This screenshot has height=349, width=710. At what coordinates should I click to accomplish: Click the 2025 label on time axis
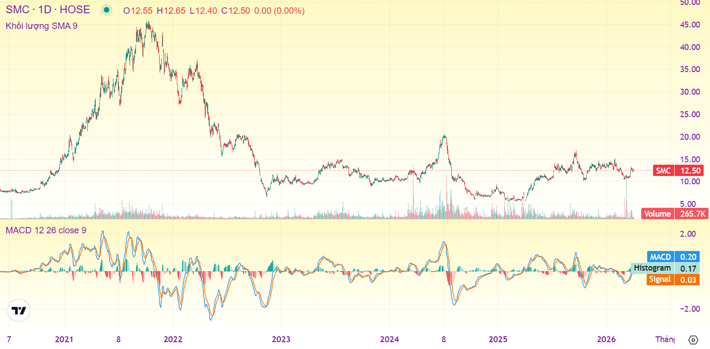tap(498, 339)
